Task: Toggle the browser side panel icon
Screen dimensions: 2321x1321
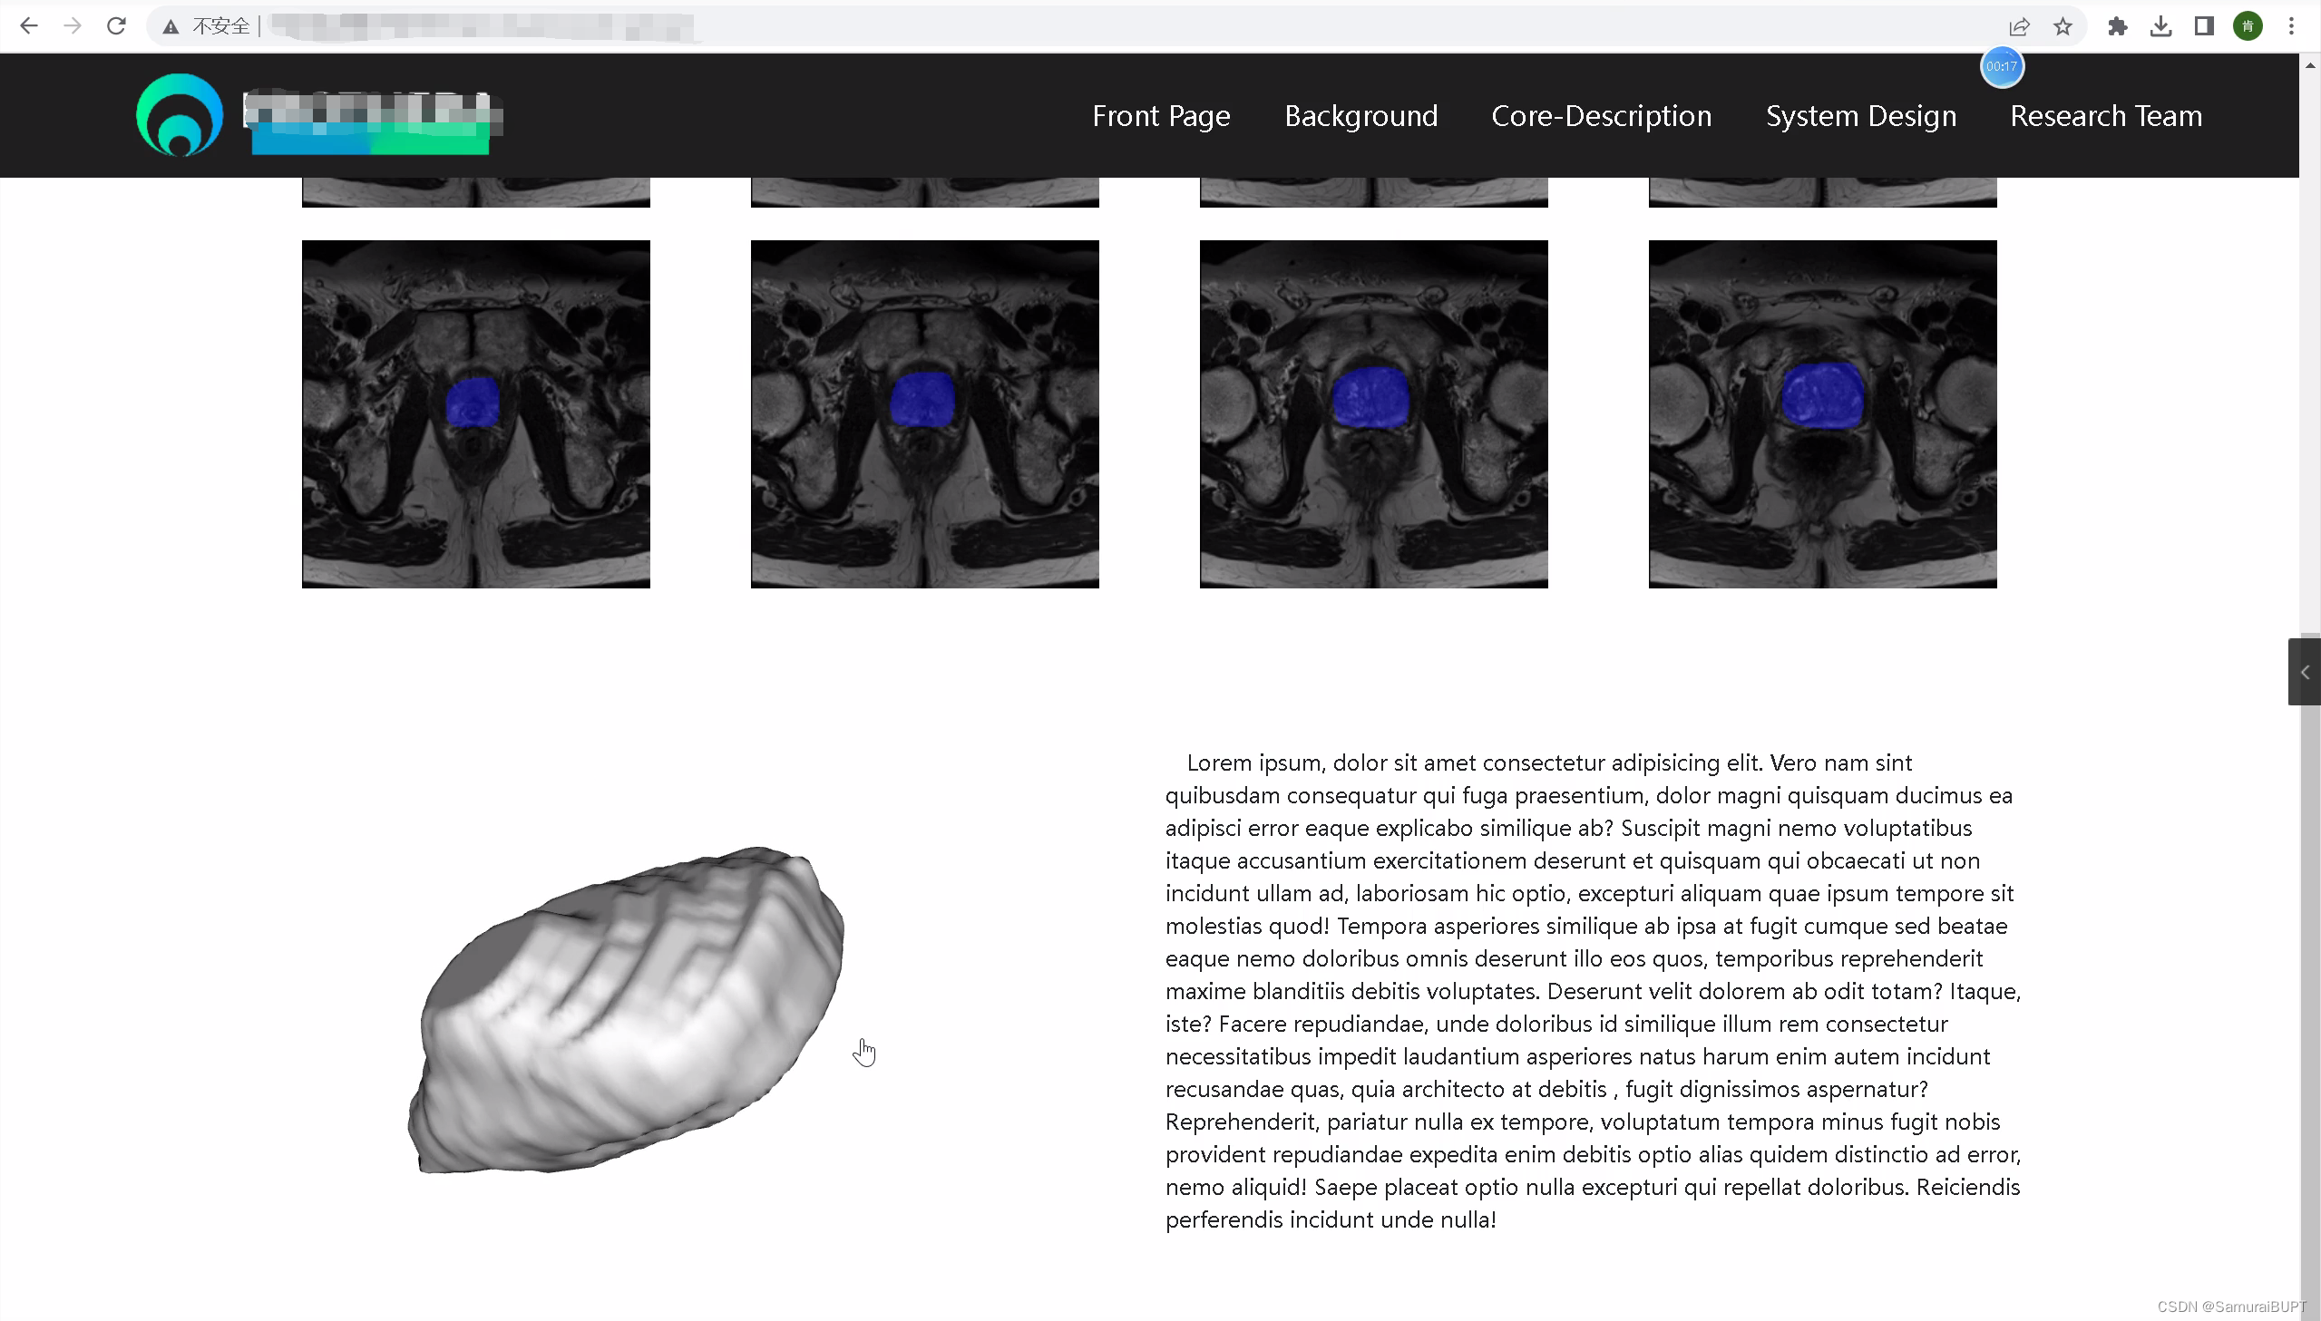Action: pyautogui.click(x=2204, y=26)
